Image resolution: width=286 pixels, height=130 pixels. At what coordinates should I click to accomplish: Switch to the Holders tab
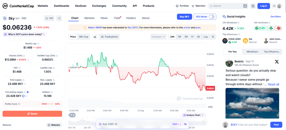[131, 18]
